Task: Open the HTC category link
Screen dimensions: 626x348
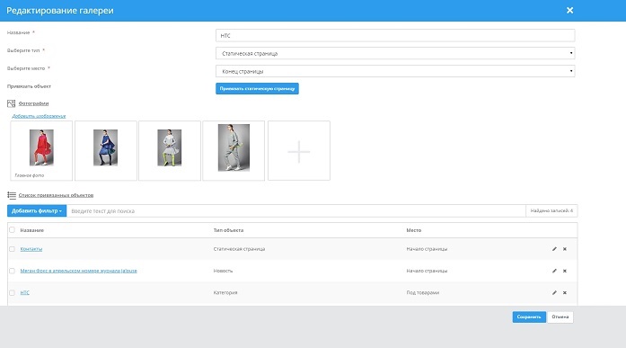Action: pos(25,293)
